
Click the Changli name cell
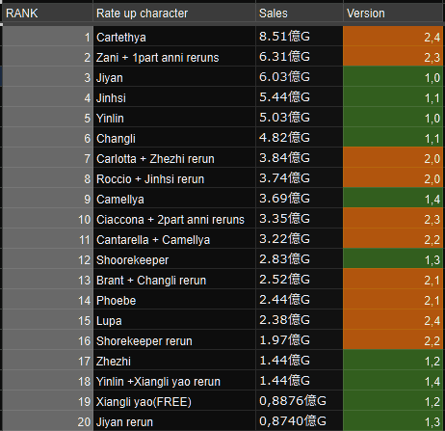174,138
